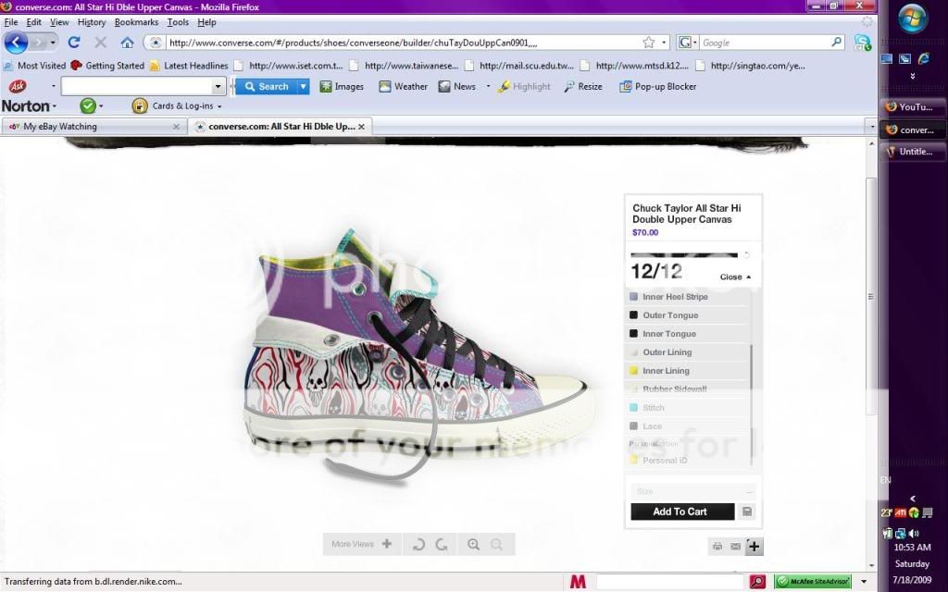Reset design with the circular arrow icon
The height and width of the screenshot is (592, 948).
coord(746,255)
